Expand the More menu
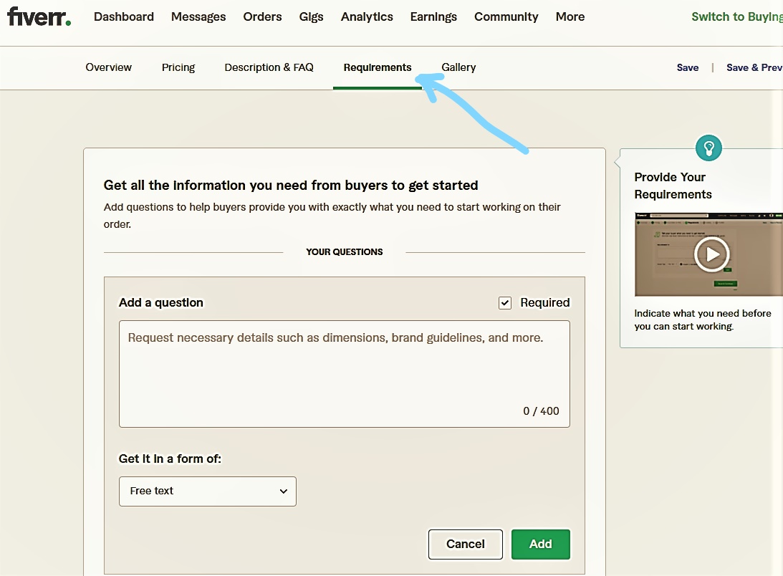Screen dimensions: 783x576 (570, 17)
